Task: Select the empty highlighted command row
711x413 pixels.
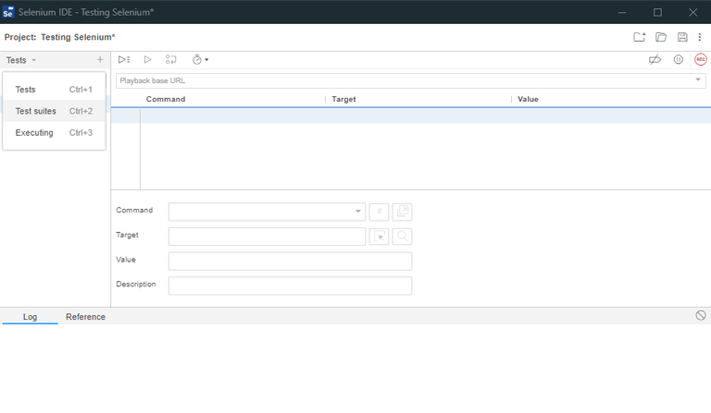Action: click(x=411, y=115)
